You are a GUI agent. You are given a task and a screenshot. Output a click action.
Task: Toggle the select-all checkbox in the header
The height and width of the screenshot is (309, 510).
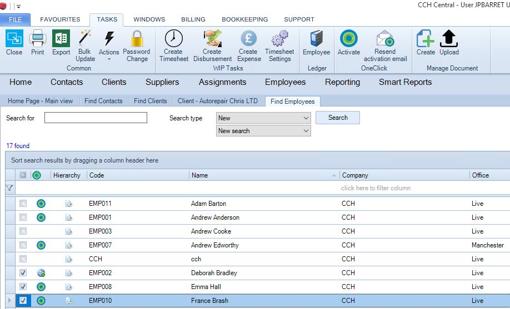tap(23, 175)
